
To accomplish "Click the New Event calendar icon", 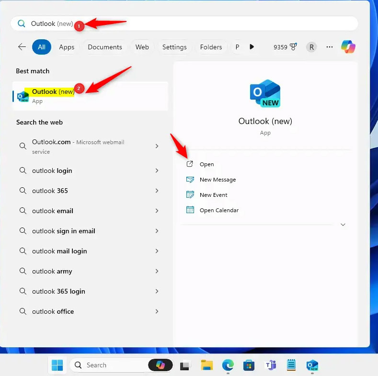I will [190, 194].
